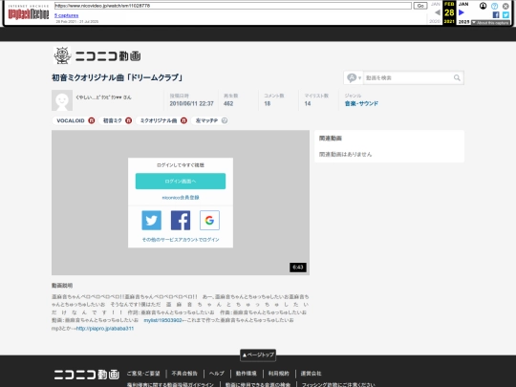Click the ニコニコ動画 header wordmark
The width and height of the screenshot is (516, 387).
(108, 56)
